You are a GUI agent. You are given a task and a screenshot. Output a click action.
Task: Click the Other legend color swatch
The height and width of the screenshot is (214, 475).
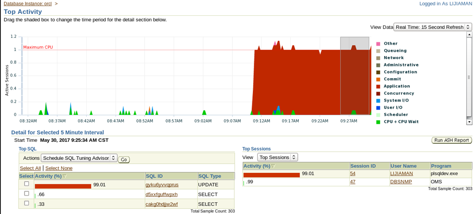pos(378,44)
